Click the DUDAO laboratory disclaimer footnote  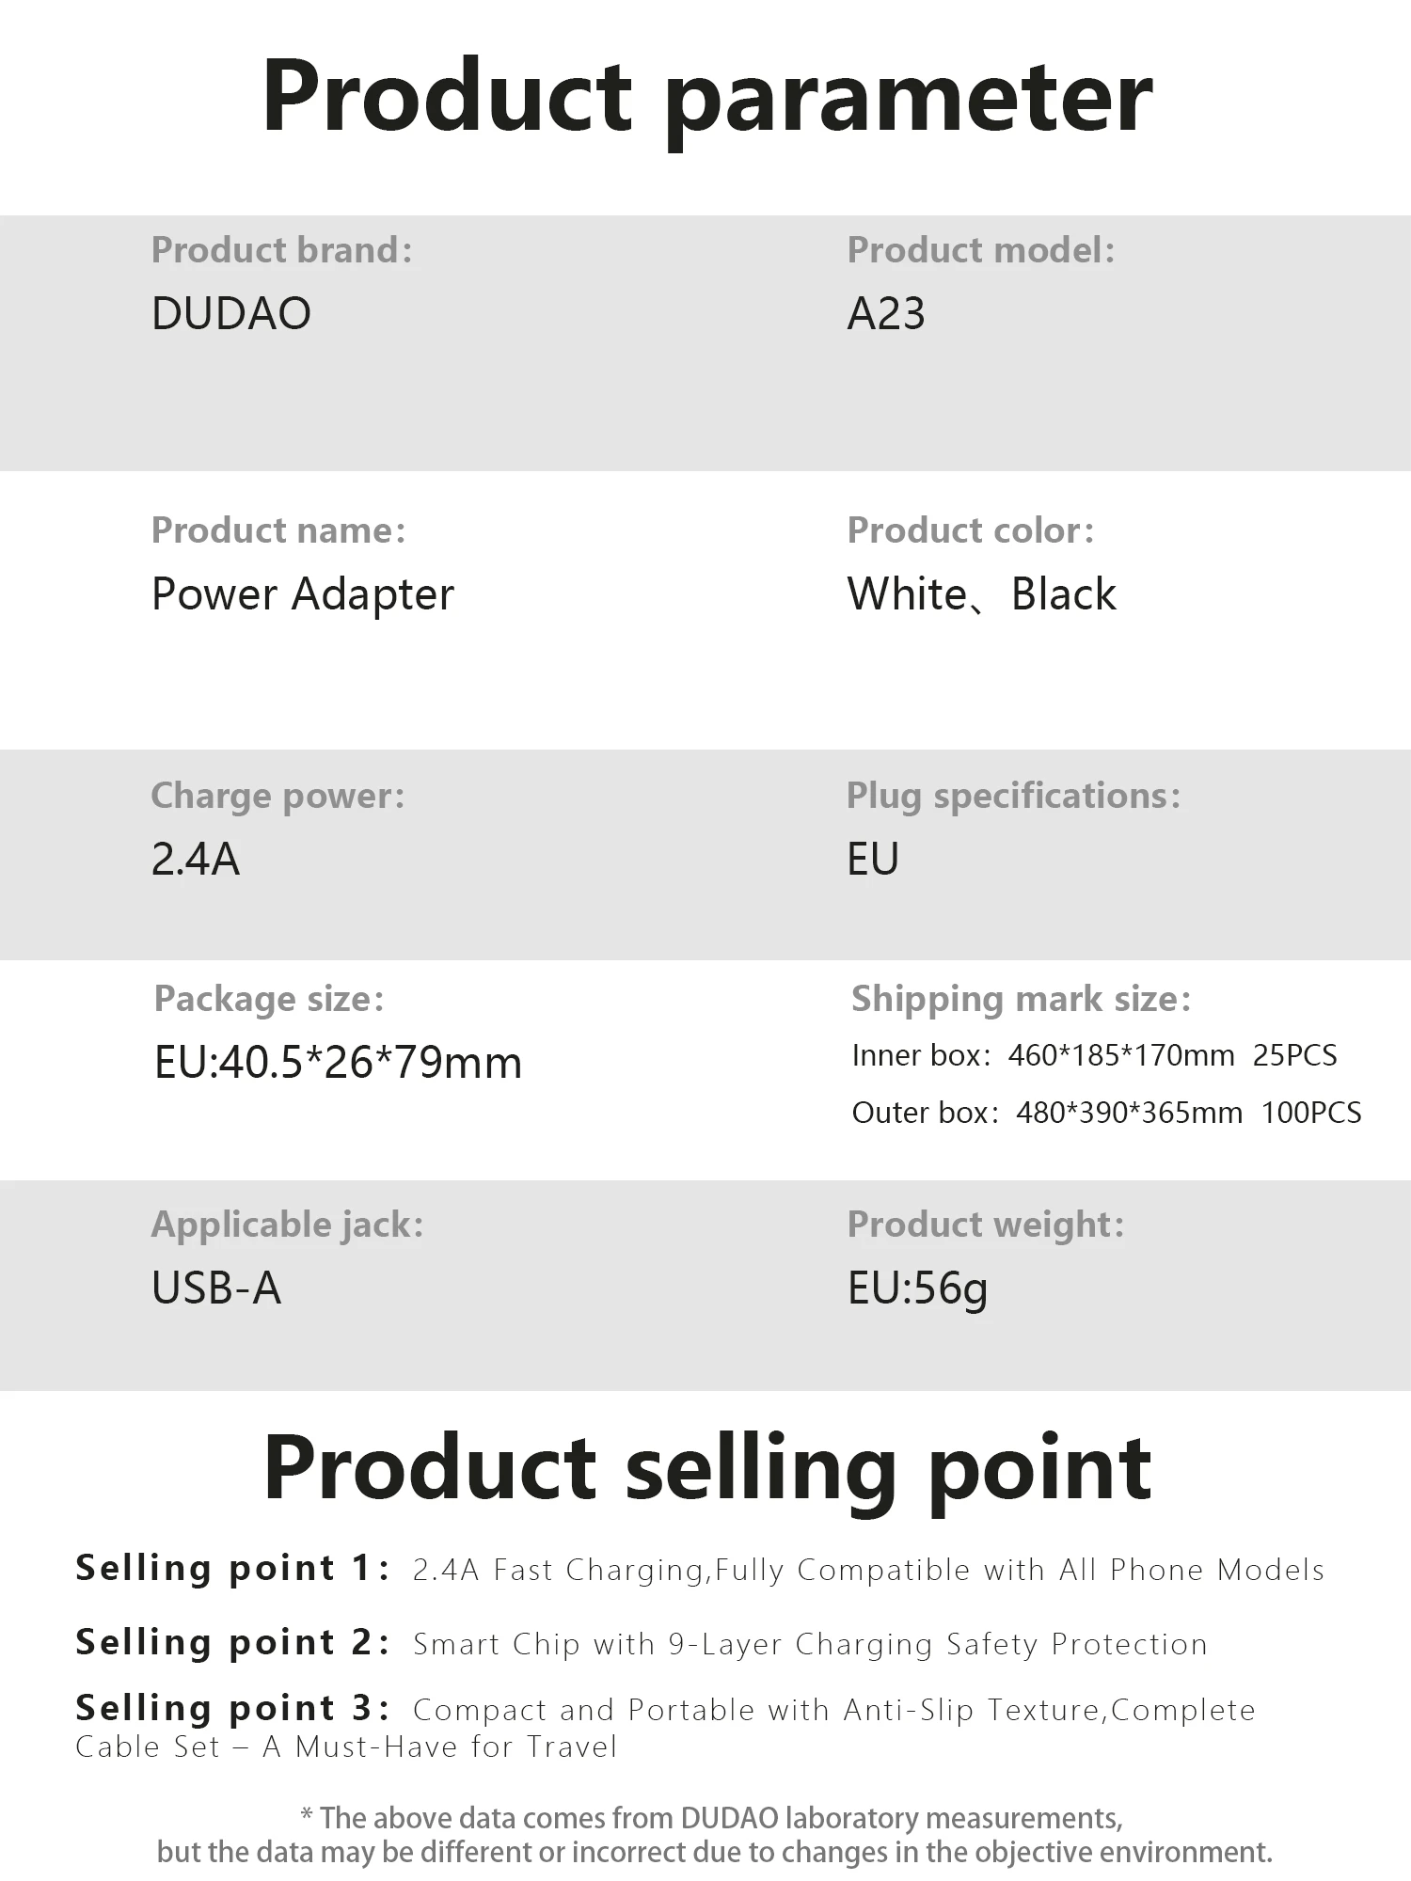714,1835
